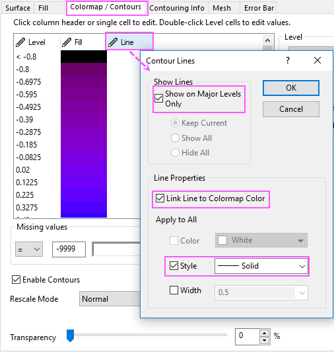Check the Color checkbox under Apply to All
This screenshot has height=352, width=334.
tap(174, 240)
